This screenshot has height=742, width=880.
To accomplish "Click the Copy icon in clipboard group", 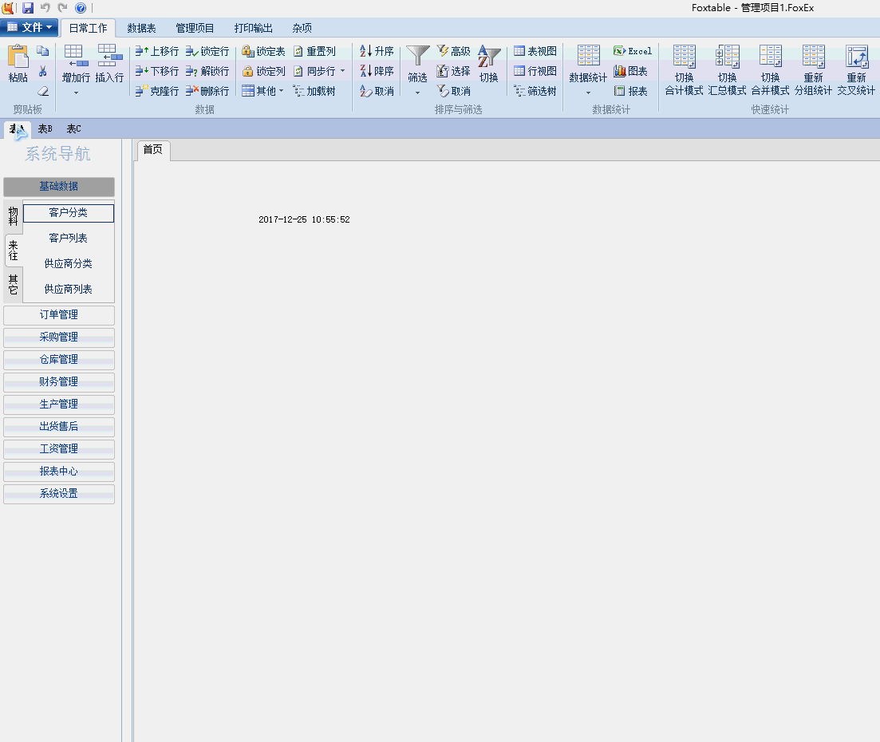I will [x=42, y=51].
